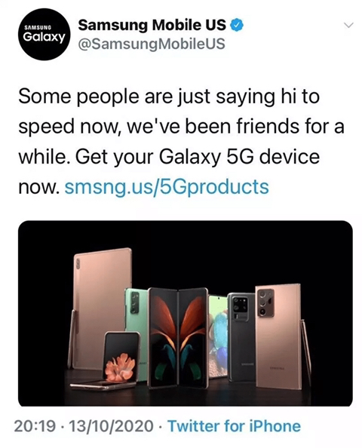
Task: Click the blue verified badge checkmark
Action: 237,26
